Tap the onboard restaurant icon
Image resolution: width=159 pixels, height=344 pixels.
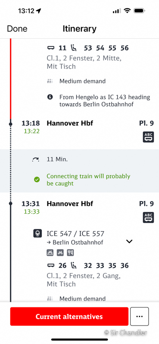click(70, 253)
